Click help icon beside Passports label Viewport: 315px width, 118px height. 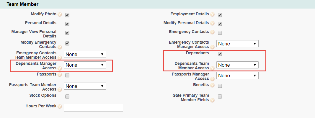tap(60, 75)
